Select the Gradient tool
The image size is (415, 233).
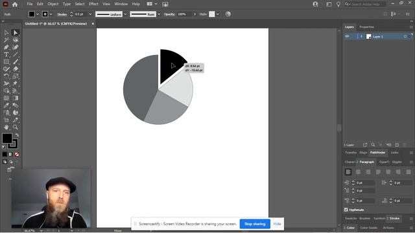click(x=16, y=98)
